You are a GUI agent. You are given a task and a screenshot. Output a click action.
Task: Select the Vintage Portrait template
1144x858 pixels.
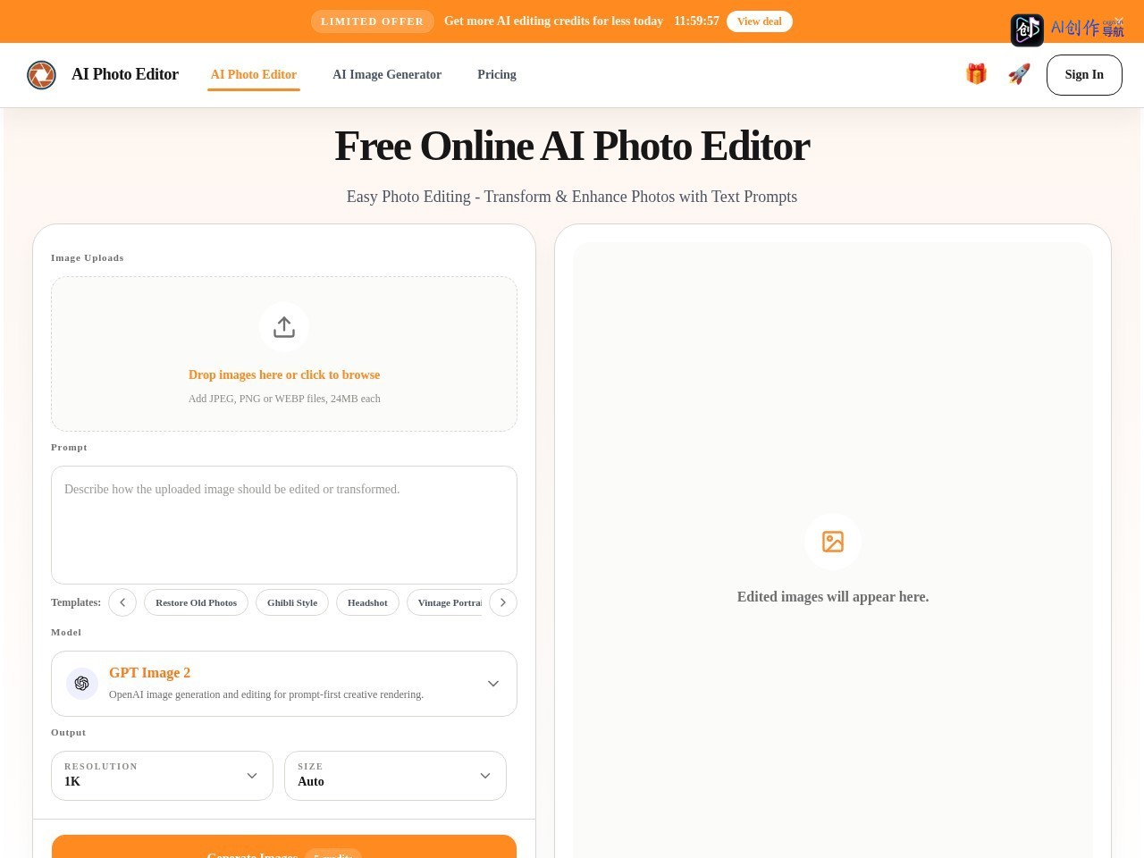pos(444,602)
